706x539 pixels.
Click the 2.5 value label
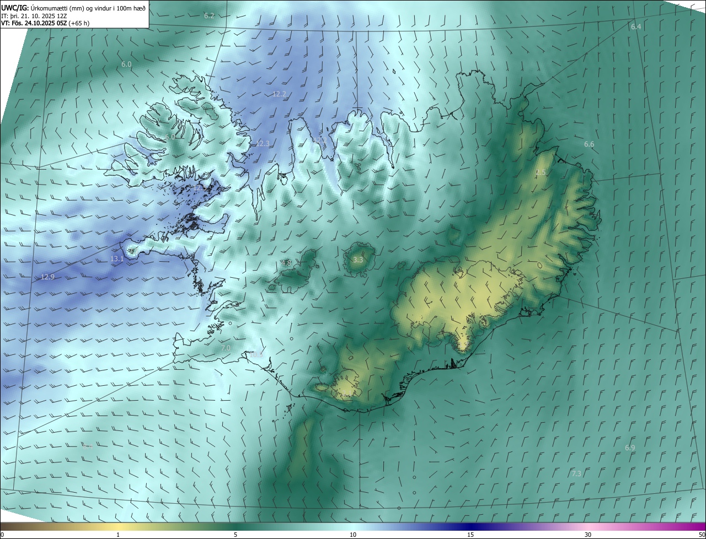541,173
